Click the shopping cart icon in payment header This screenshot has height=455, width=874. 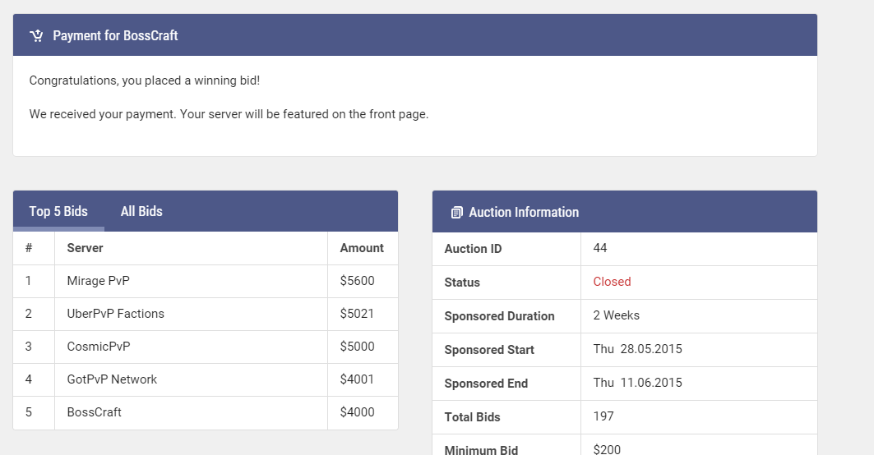pyautogui.click(x=36, y=35)
